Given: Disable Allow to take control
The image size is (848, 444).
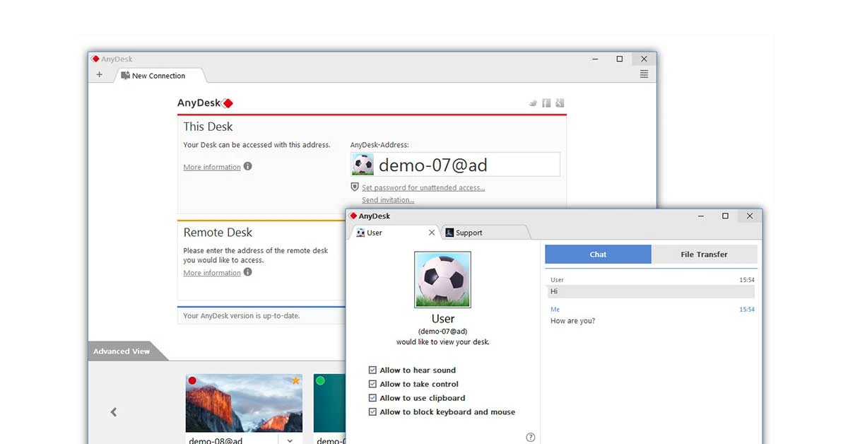Looking at the screenshot, I should click(x=372, y=384).
